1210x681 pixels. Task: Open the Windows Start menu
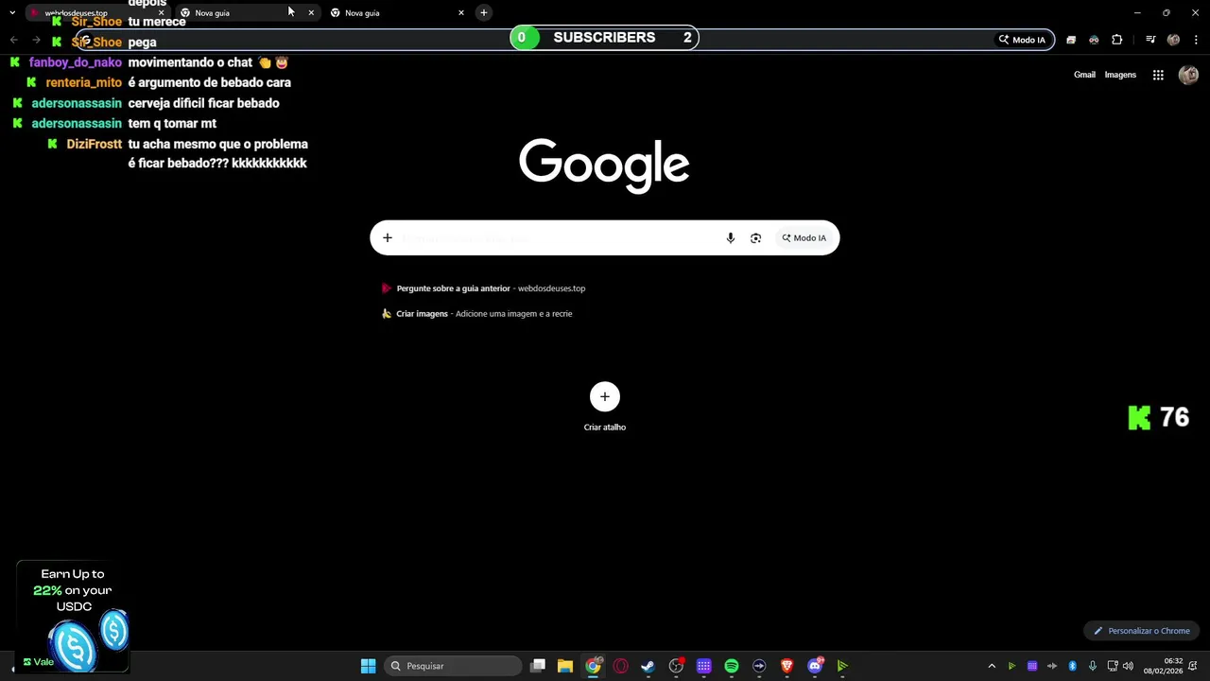click(368, 666)
